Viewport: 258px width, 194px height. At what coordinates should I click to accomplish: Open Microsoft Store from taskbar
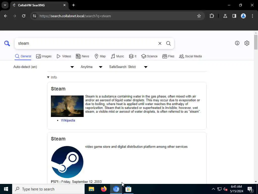tap(128, 189)
